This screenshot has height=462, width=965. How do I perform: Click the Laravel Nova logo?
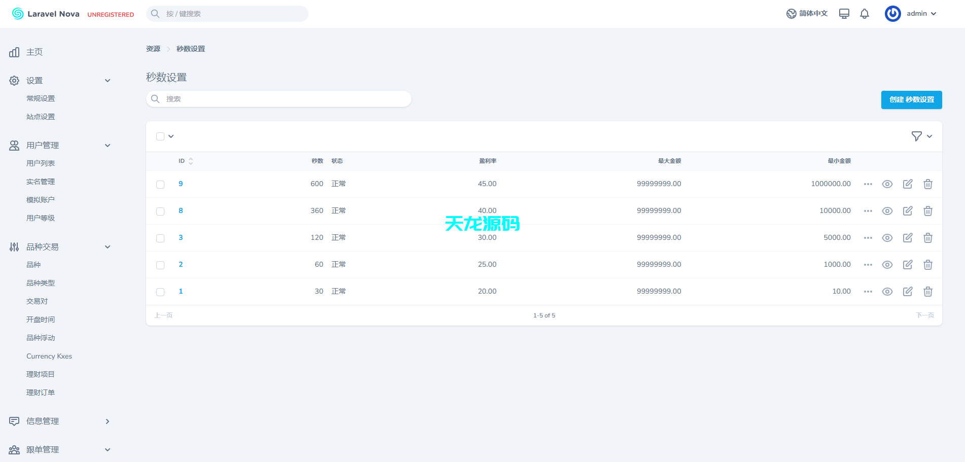(45, 14)
